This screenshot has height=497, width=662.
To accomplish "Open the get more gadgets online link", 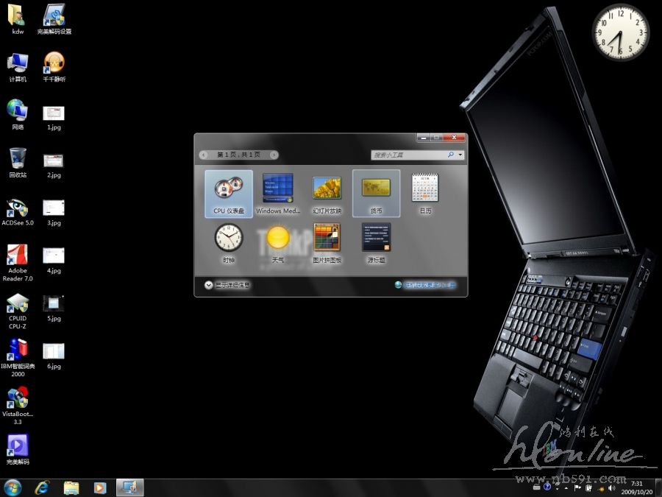I will coord(425,285).
